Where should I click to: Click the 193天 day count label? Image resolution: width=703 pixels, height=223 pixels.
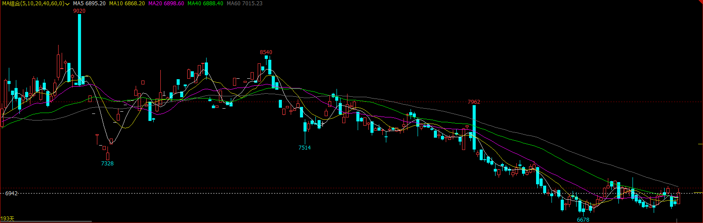7,219
